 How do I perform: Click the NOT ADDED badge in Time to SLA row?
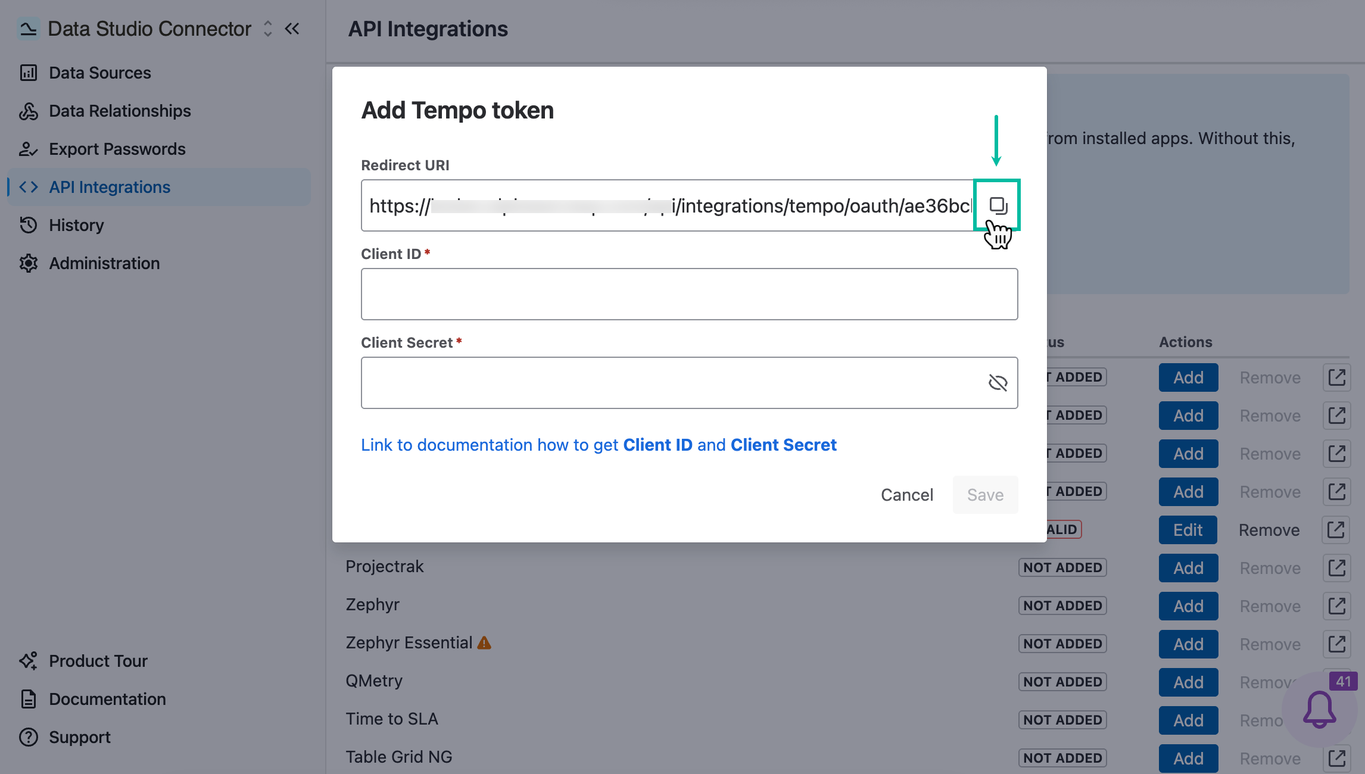[1062, 720]
